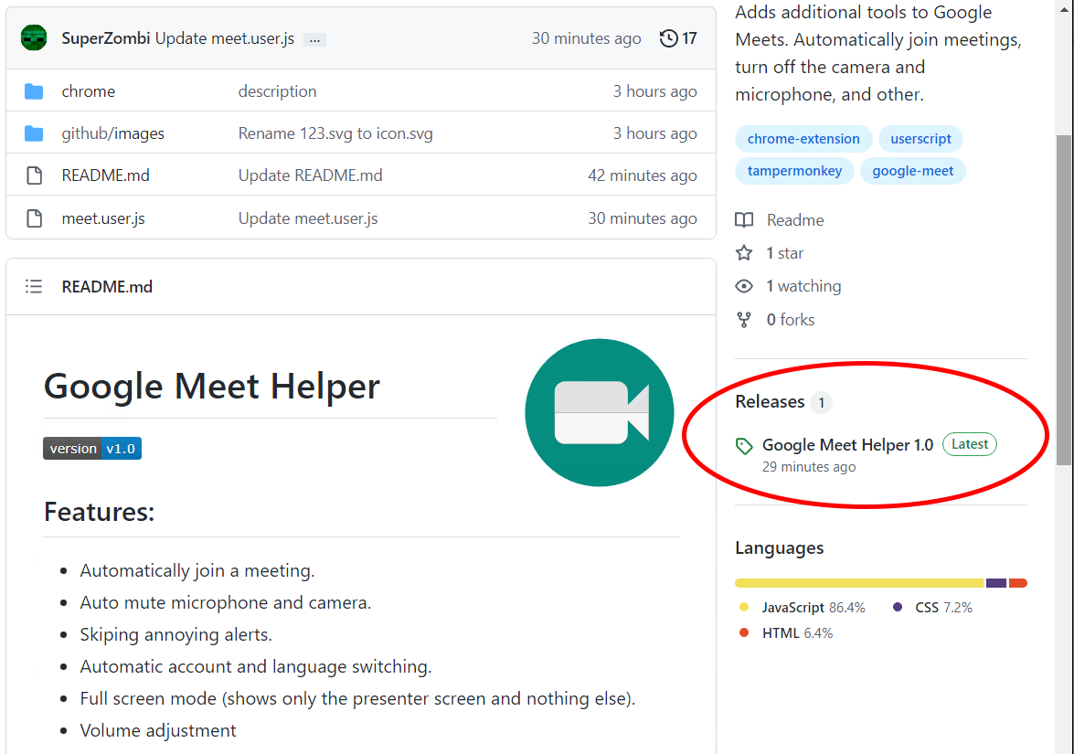Click the github/images folder icon

pos(35,133)
